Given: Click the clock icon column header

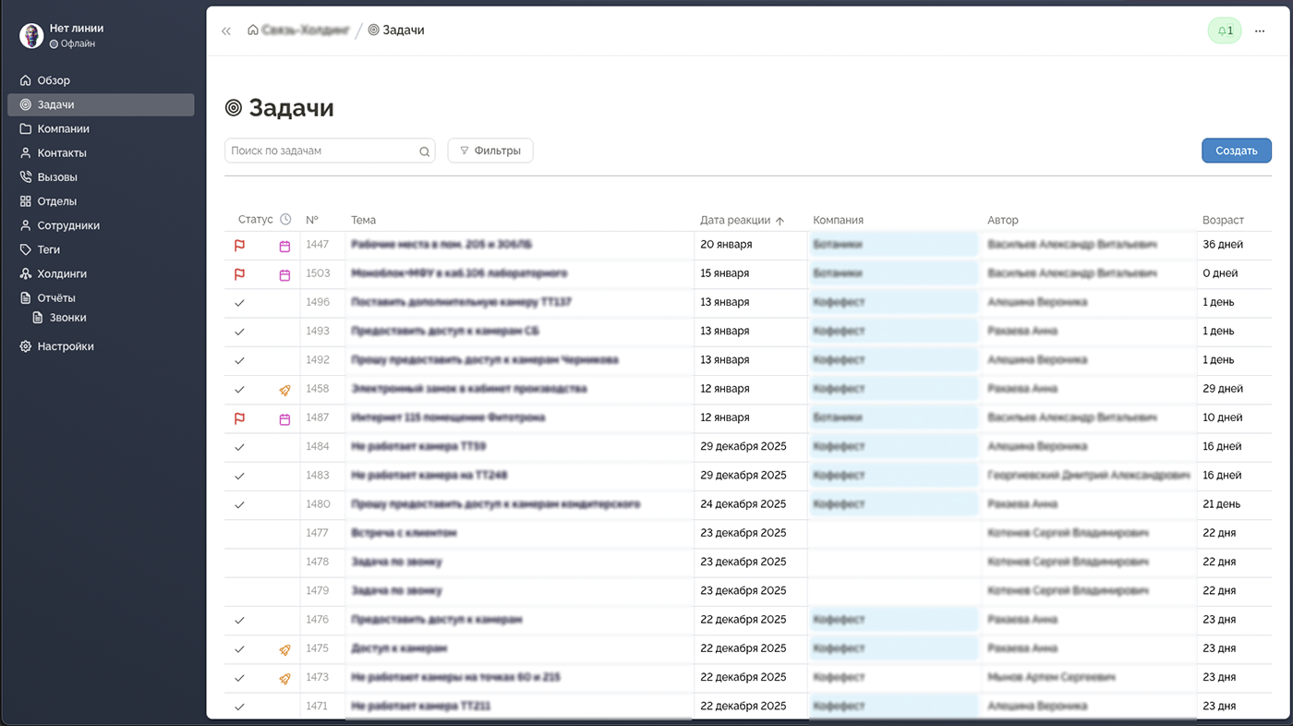Looking at the screenshot, I should click(x=285, y=220).
